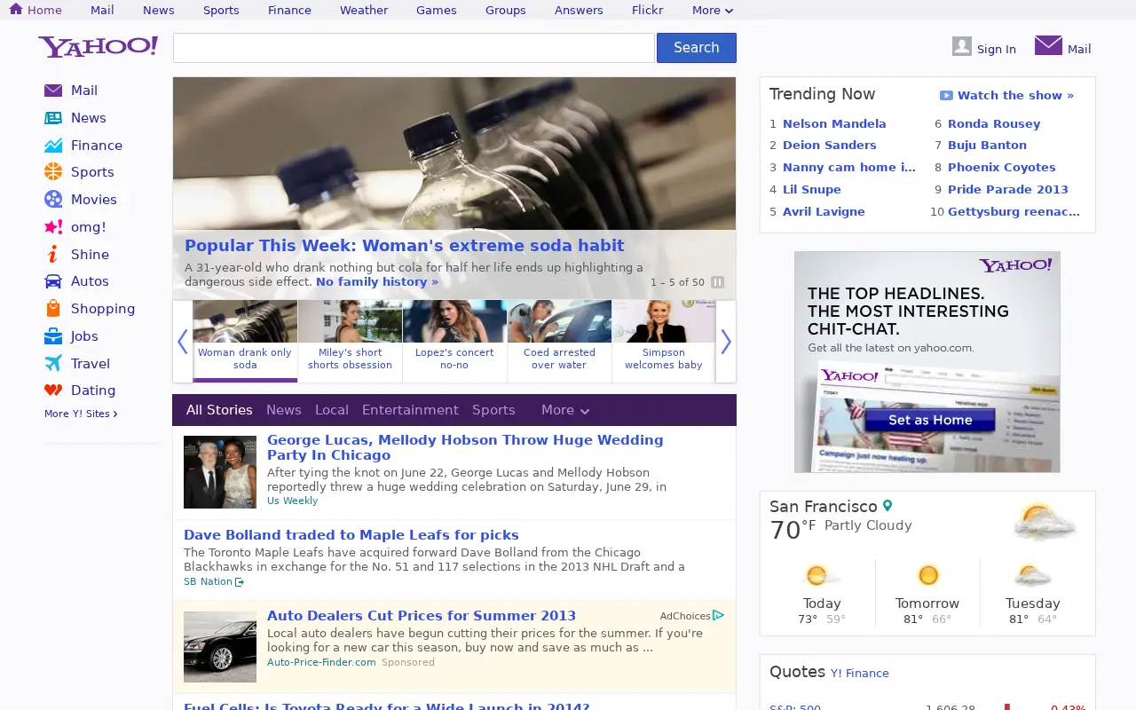Click the Sports basketball icon

pyautogui.click(x=53, y=172)
